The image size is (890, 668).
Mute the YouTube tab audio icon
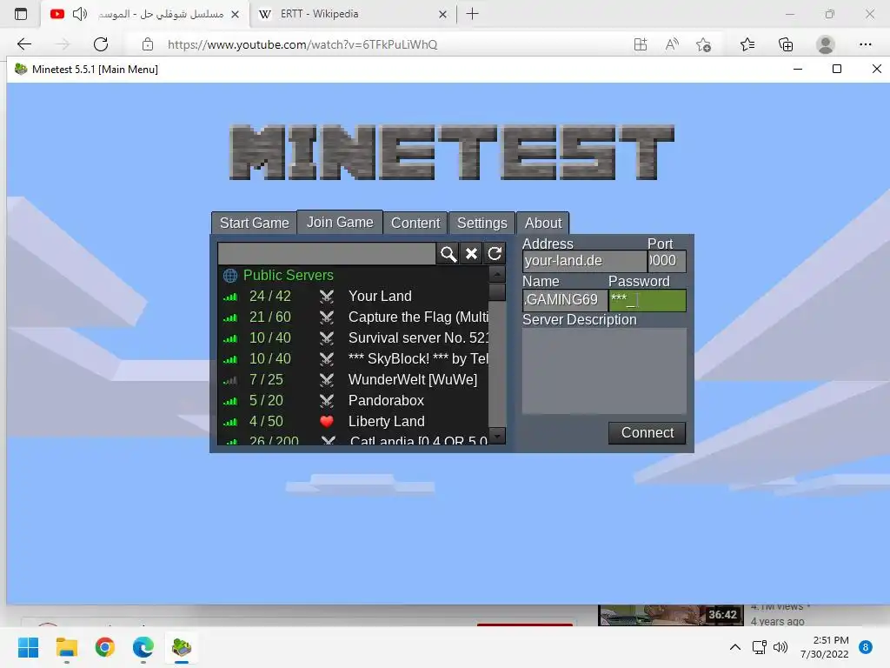pyautogui.click(x=80, y=14)
